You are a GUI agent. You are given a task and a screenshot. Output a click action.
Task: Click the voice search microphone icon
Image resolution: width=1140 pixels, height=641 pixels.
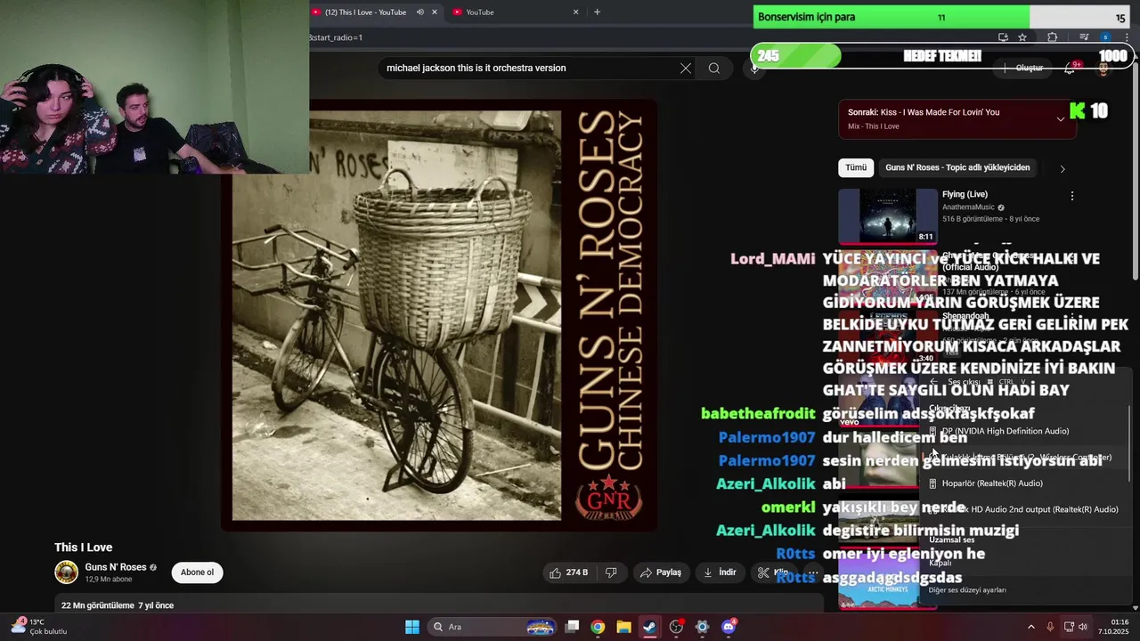[753, 69]
